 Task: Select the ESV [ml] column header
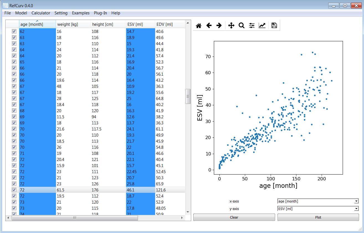[140, 24]
